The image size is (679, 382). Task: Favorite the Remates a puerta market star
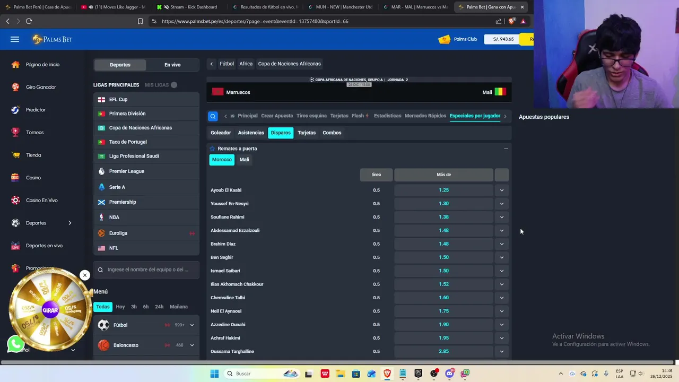pyautogui.click(x=212, y=149)
